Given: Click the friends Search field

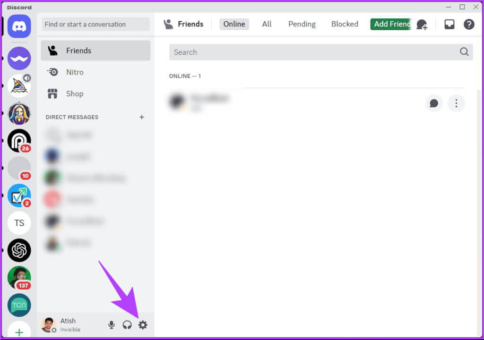Looking at the screenshot, I should (321, 52).
